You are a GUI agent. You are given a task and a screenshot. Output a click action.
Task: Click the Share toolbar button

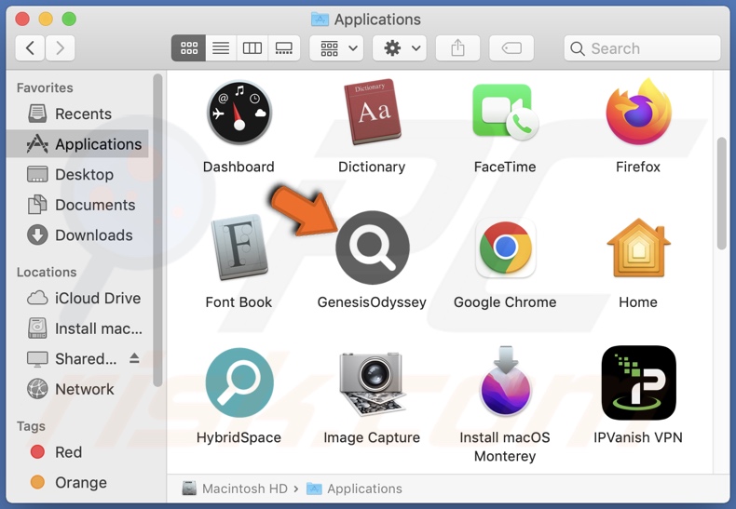pyautogui.click(x=457, y=47)
